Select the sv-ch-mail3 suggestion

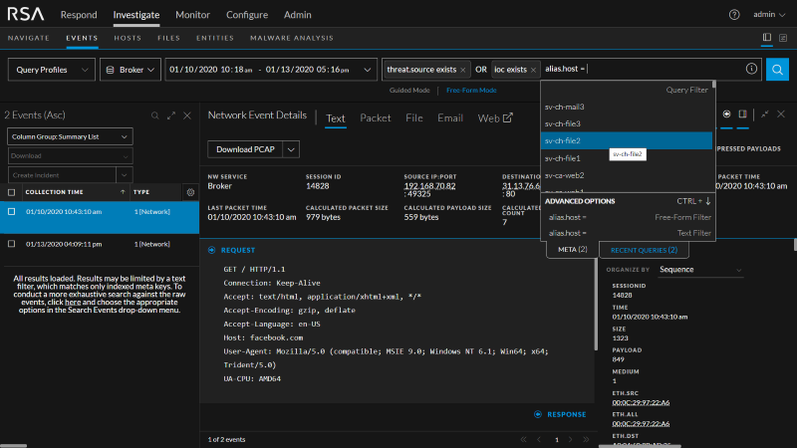point(627,107)
